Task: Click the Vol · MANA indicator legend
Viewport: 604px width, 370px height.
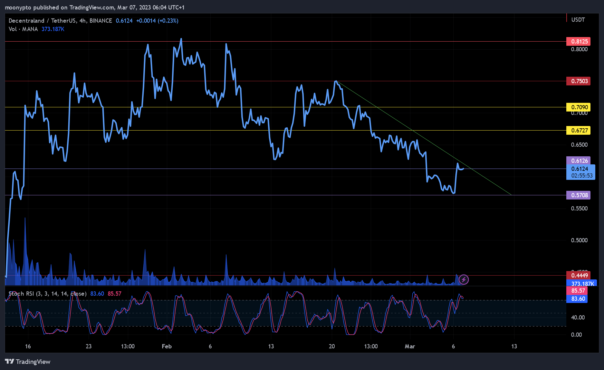Action: [23, 29]
